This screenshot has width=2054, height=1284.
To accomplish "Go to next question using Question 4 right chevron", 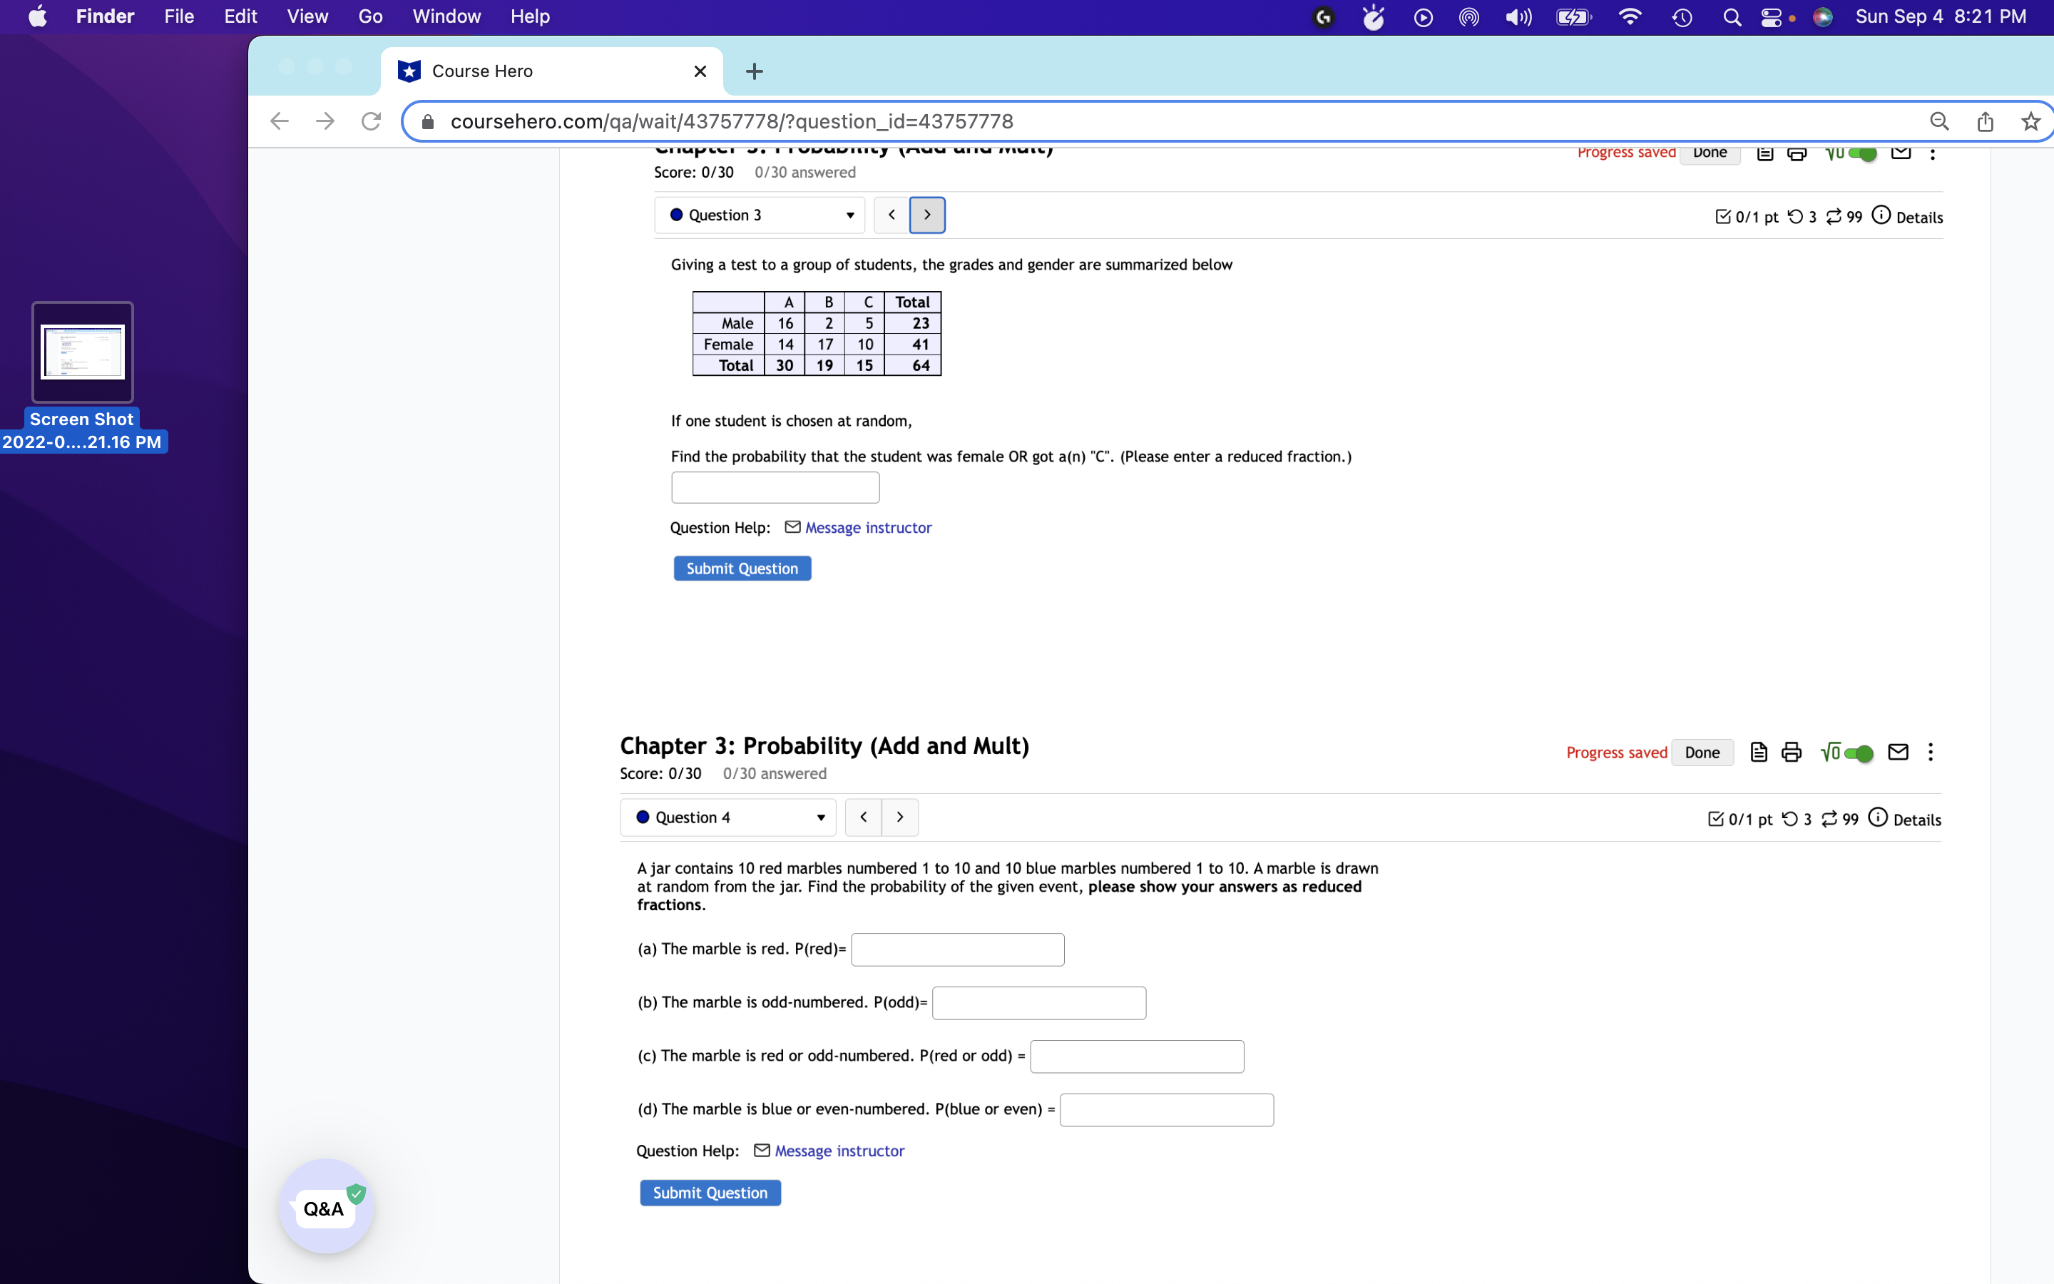I will coord(899,817).
